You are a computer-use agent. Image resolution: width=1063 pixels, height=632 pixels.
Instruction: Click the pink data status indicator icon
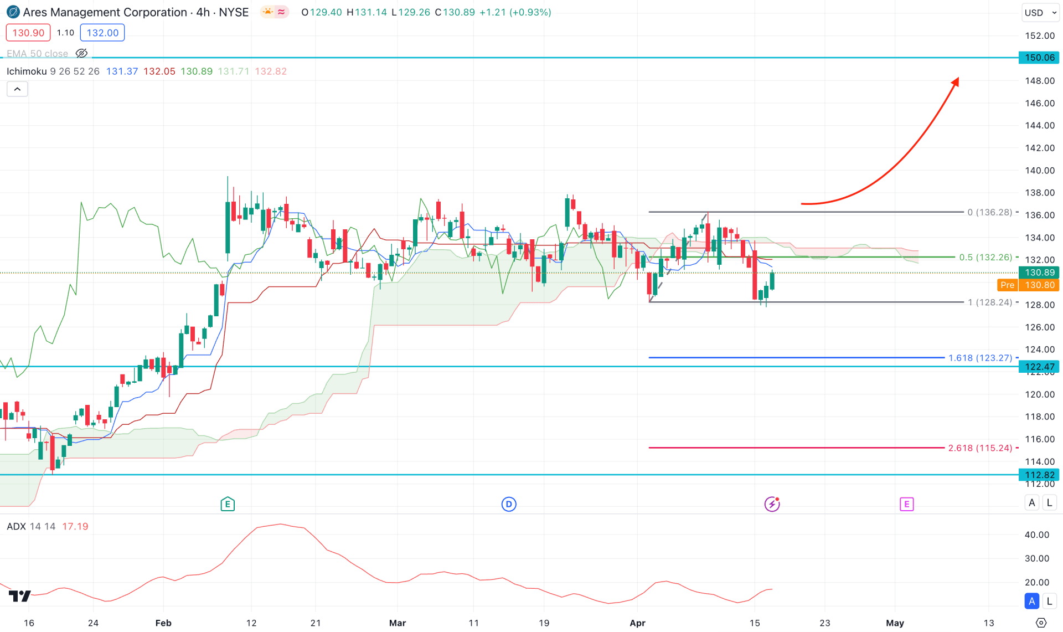[x=281, y=12]
